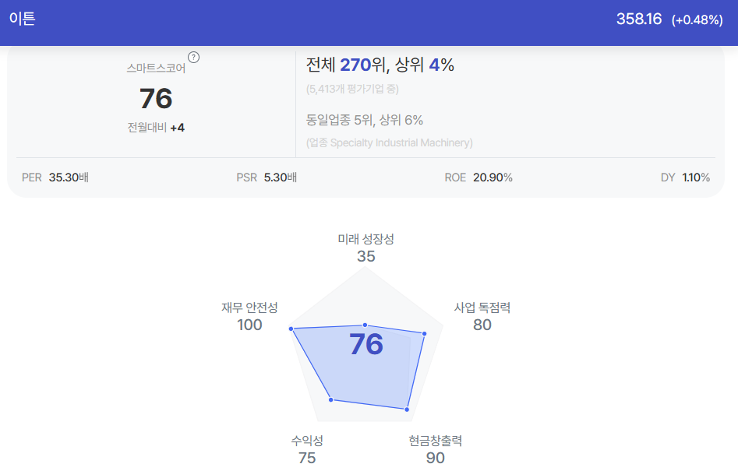Click the PER 35.30배 metric
This screenshot has width=738, height=471.
[x=55, y=178]
